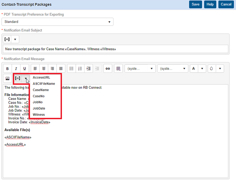Choose ASCIIFileName merge field

pyautogui.click(x=45, y=84)
